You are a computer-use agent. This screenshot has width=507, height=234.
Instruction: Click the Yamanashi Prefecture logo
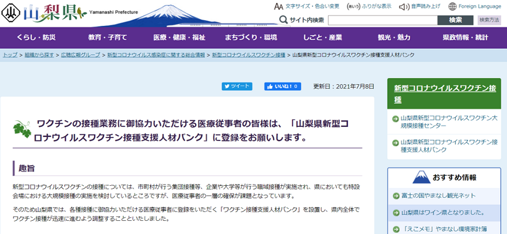[x=69, y=12]
